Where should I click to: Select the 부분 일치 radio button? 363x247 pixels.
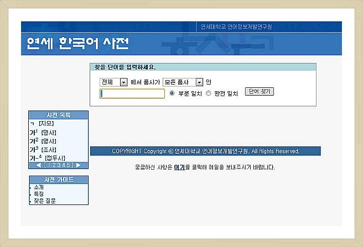[172, 93]
